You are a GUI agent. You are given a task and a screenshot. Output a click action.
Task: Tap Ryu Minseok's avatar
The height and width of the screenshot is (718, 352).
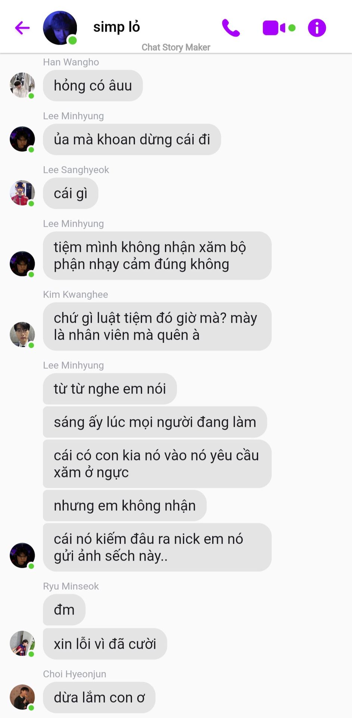coord(22,643)
